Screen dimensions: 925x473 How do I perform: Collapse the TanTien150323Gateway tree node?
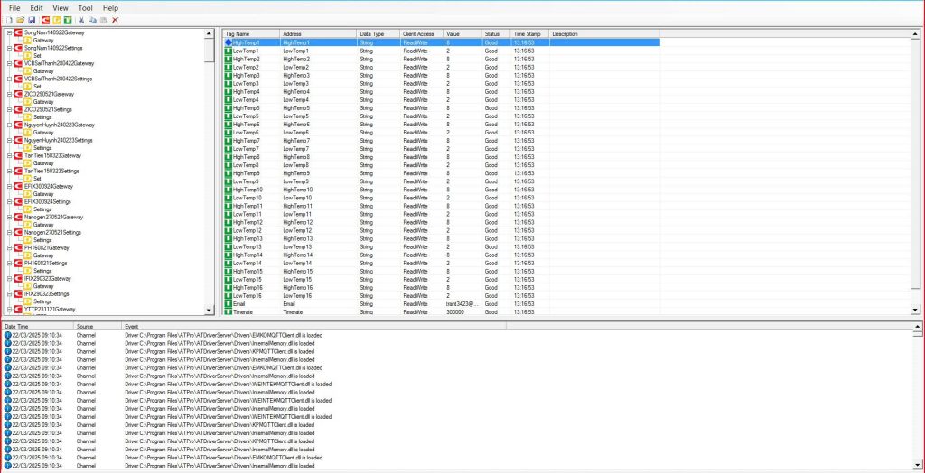pyautogui.click(x=9, y=155)
